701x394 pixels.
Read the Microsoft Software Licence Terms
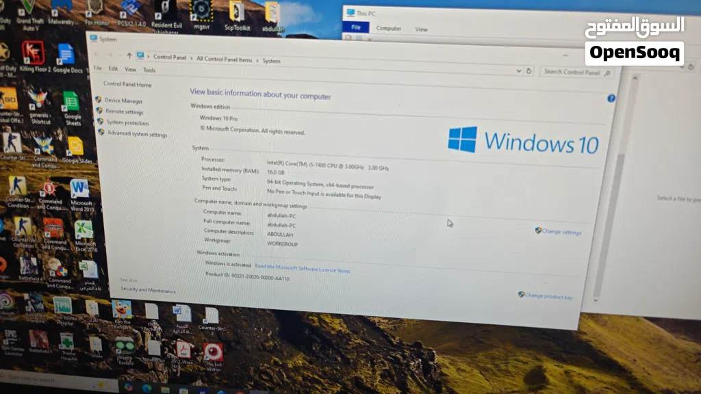pyautogui.click(x=302, y=268)
